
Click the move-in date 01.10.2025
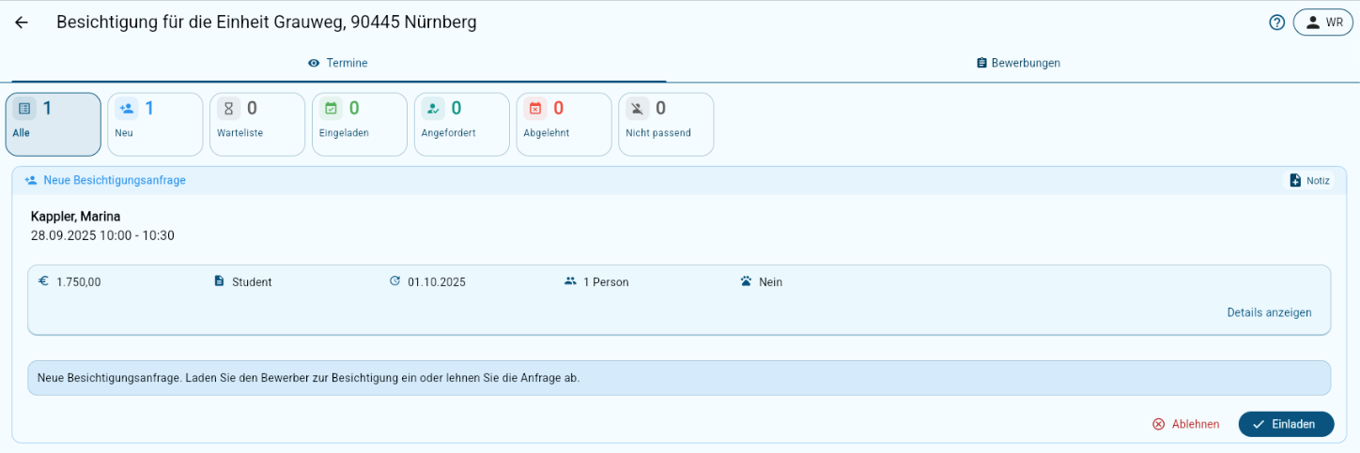pos(437,281)
